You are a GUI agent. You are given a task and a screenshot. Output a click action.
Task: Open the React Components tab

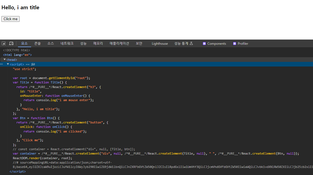click(214, 43)
